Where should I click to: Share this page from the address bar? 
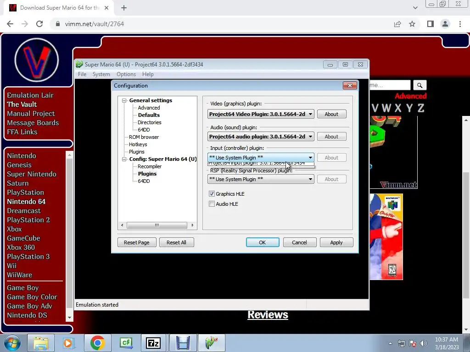[x=397, y=24]
